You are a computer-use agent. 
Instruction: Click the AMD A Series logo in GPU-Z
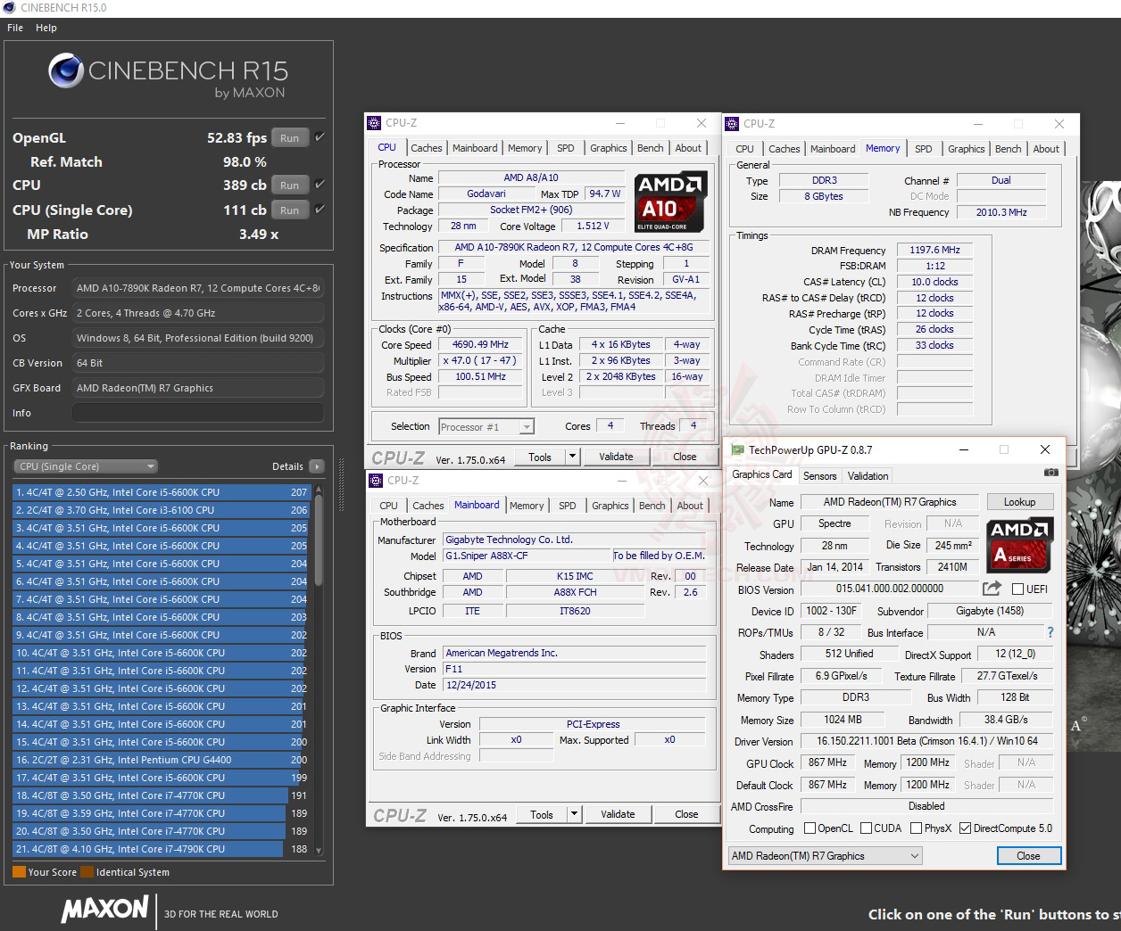[1020, 545]
